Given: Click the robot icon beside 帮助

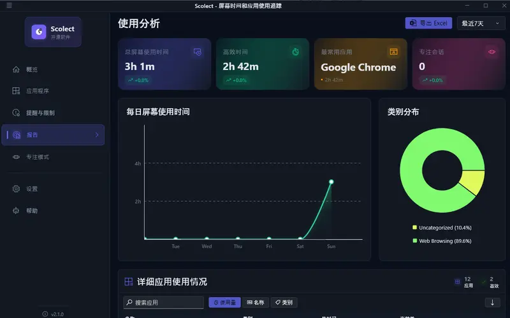Looking at the screenshot, I should tap(16, 211).
